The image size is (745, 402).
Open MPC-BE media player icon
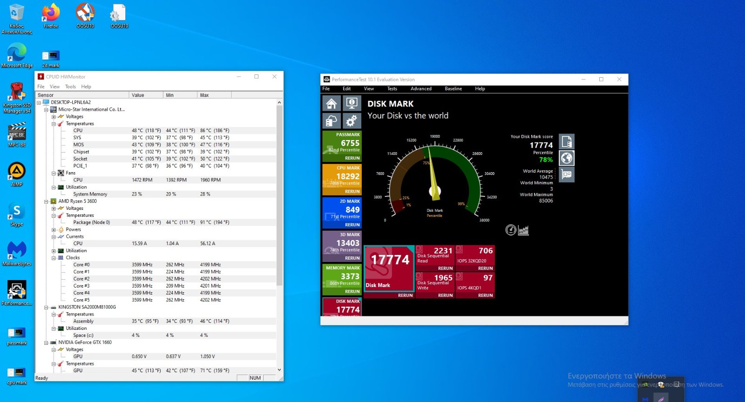(17, 135)
